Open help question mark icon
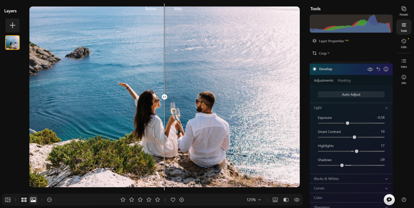 [x=404, y=200]
